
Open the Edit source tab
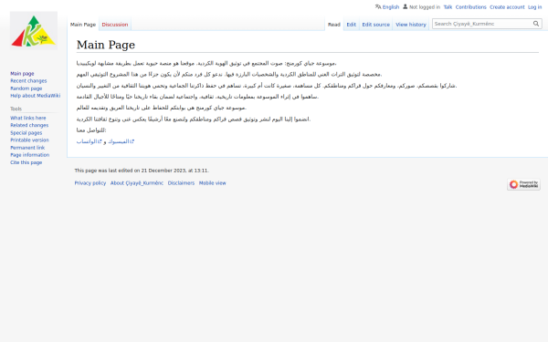(x=375, y=25)
